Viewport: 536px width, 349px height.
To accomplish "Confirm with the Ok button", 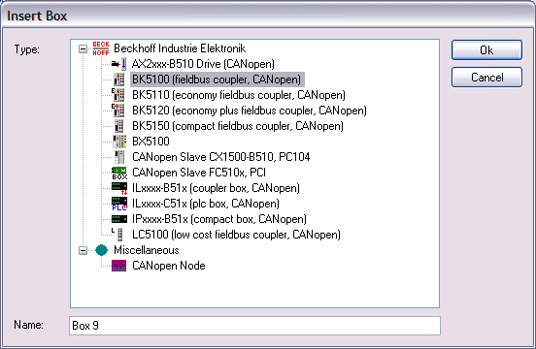I will coord(486,50).
